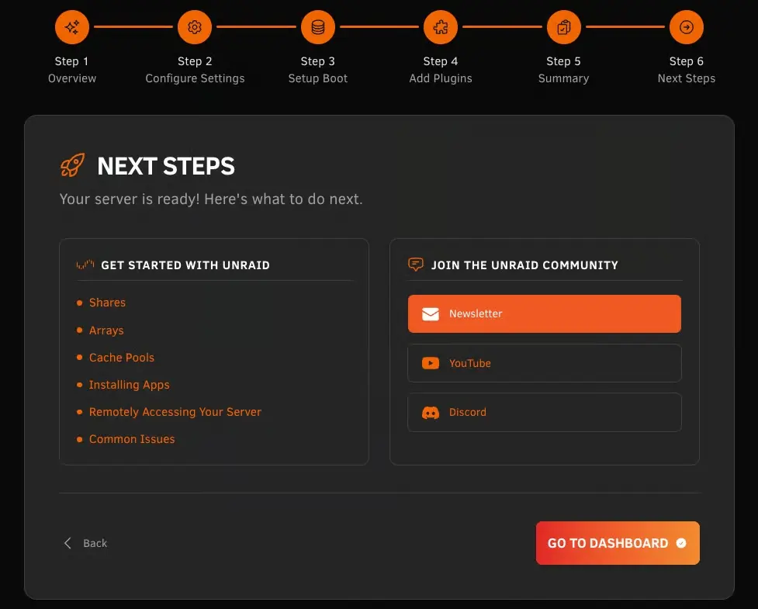
Task: Click the Step 2 gear icon
Action: (195, 27)
